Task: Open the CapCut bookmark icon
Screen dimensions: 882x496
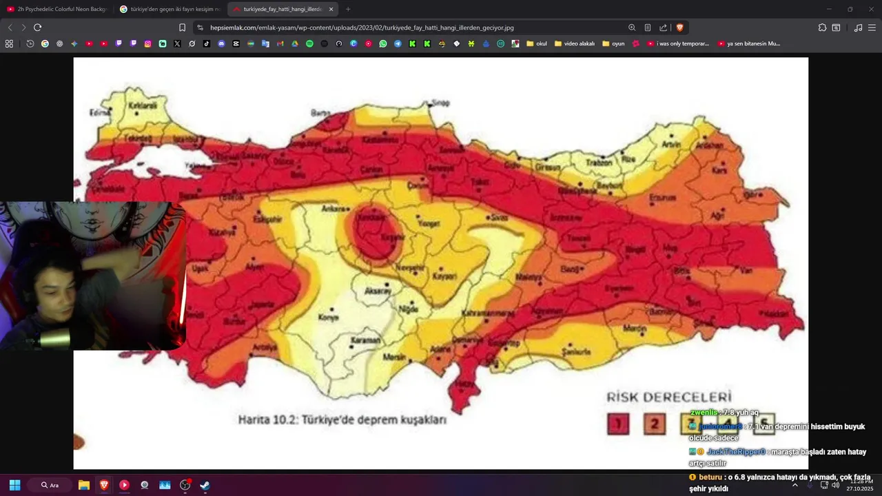Action: (x=236, y=43)
